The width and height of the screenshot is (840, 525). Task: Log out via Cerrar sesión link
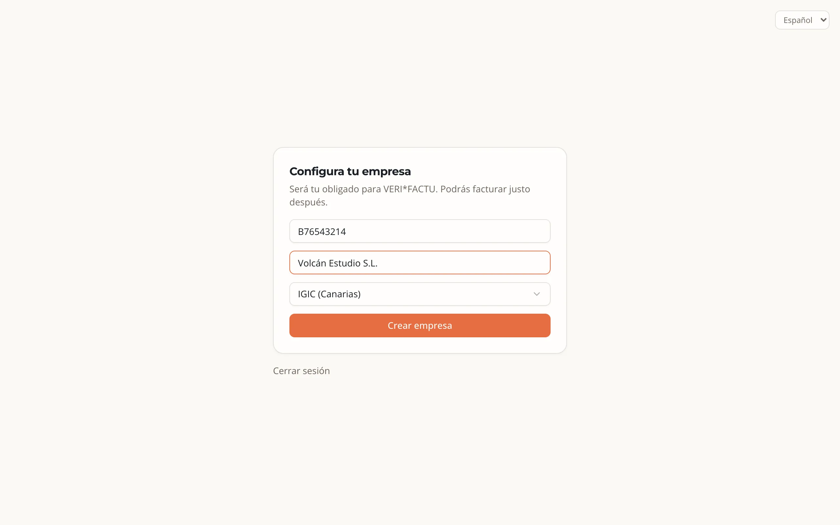pyautogui.click(x=301, y=371)
